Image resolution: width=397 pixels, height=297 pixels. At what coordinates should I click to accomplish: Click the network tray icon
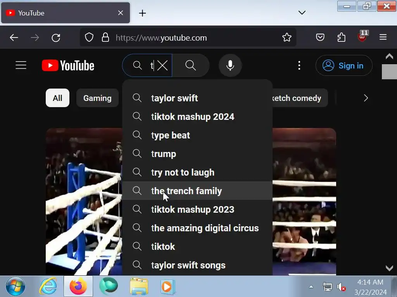(327, 287)
